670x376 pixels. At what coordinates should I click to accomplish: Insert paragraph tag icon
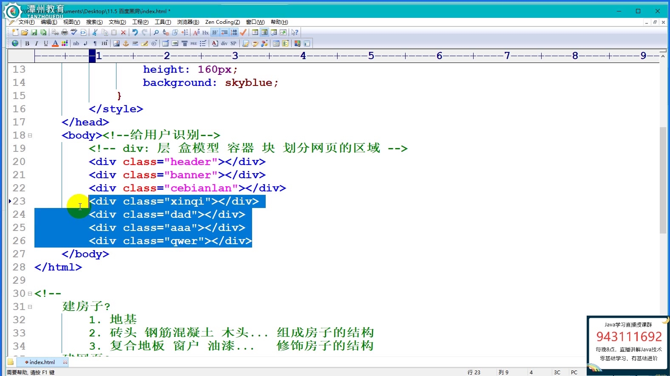[95, 43]
